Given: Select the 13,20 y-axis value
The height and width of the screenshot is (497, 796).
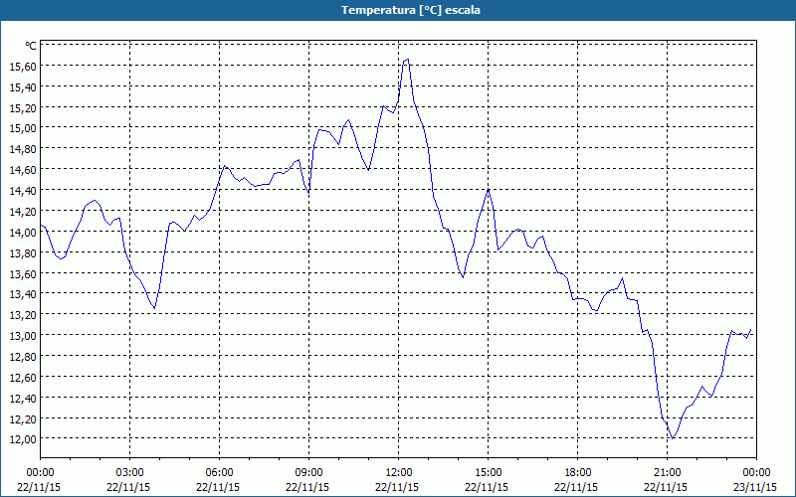Looking at the screenshot, I should coord(23,315).
